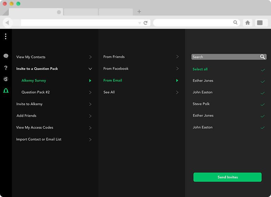This screenshot has width=271, height=197.
Task: Click the globe icon in sidebar
Action: [x=6, y=79]
